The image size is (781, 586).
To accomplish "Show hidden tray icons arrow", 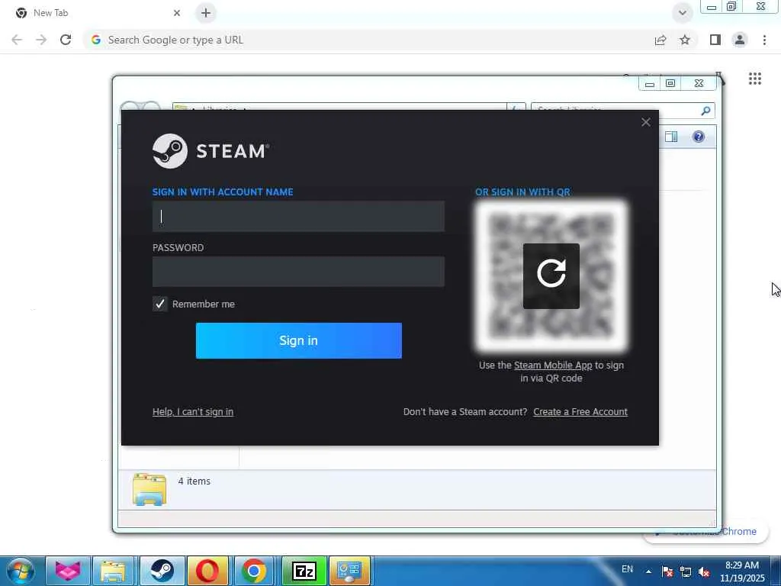I will click(x=648, y=572).
